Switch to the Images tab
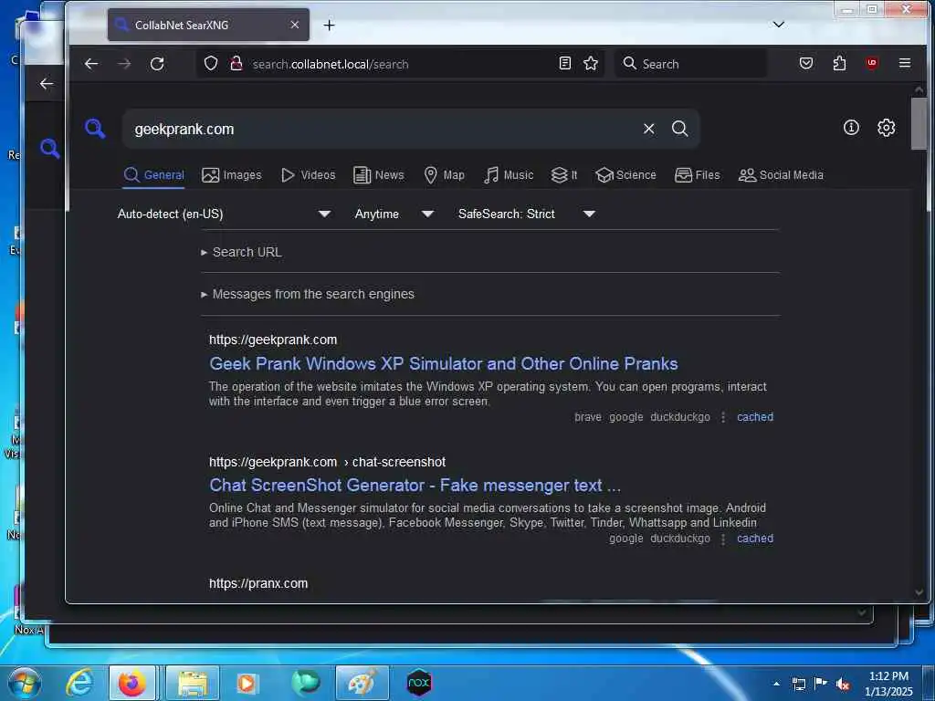The image size is (935, 701). (232, 175)
